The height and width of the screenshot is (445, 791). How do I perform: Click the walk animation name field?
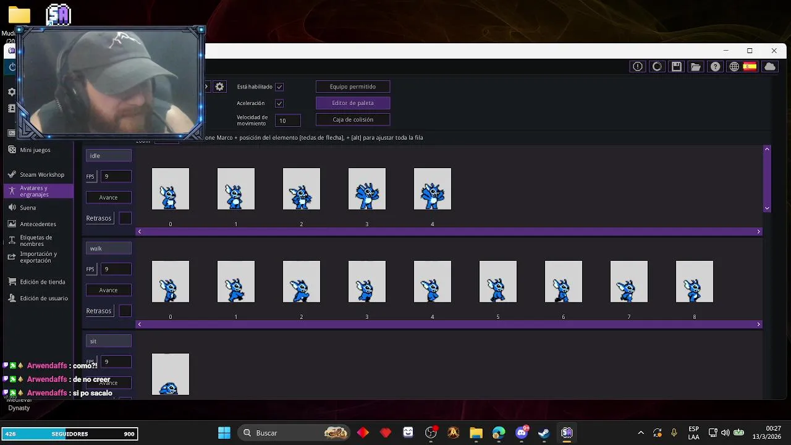108,248
